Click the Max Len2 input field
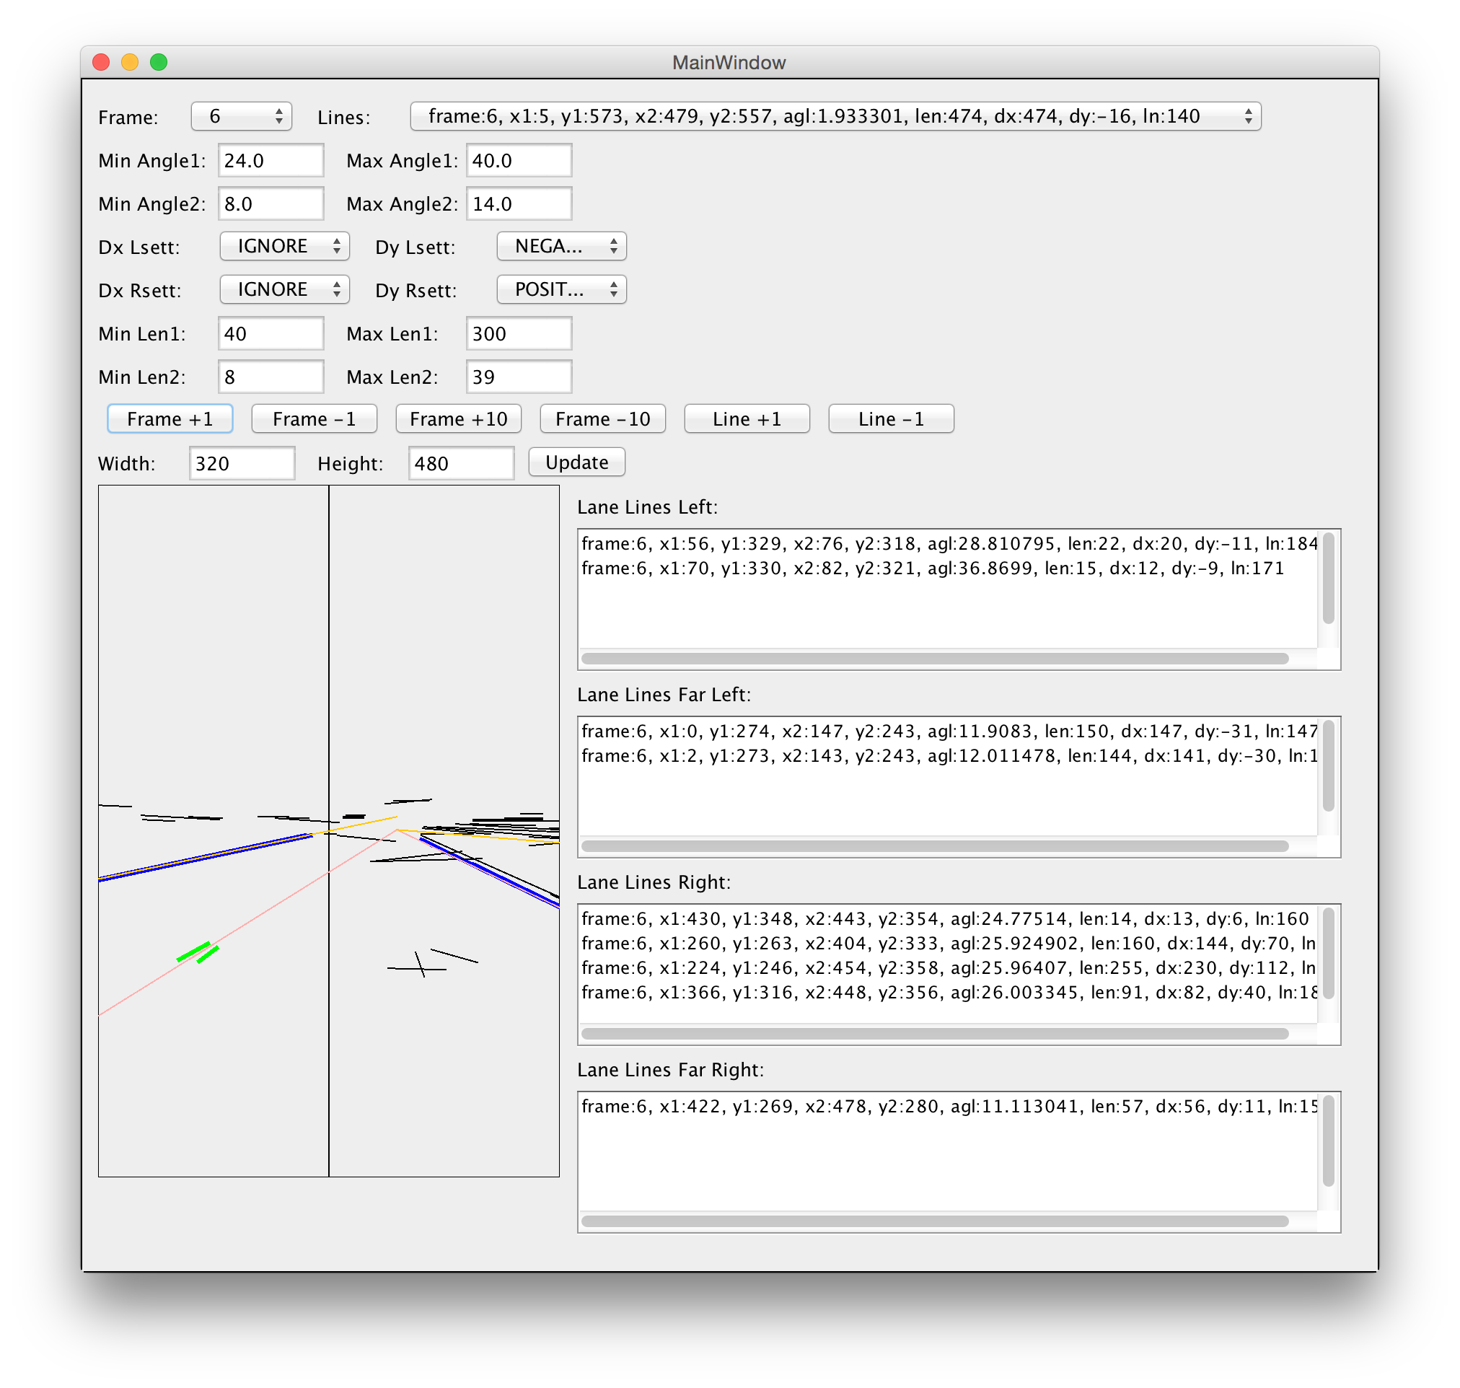Viewport: 1460px width, 1388px height. 519,377
